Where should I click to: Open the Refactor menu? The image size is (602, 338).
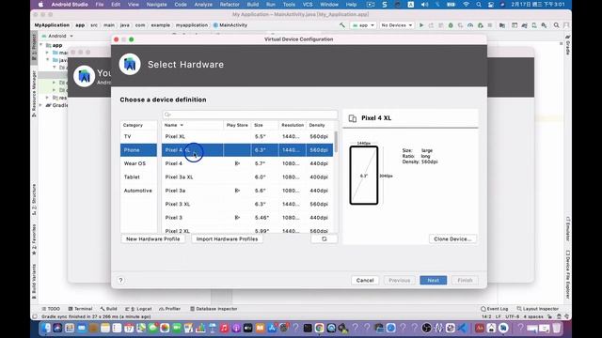[230, 5]
